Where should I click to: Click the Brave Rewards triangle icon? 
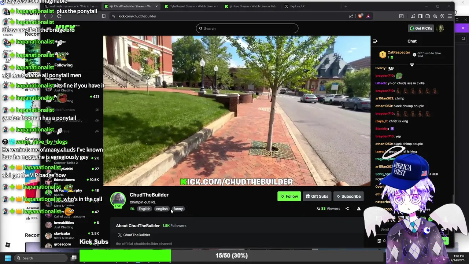(x=368, y=16)
